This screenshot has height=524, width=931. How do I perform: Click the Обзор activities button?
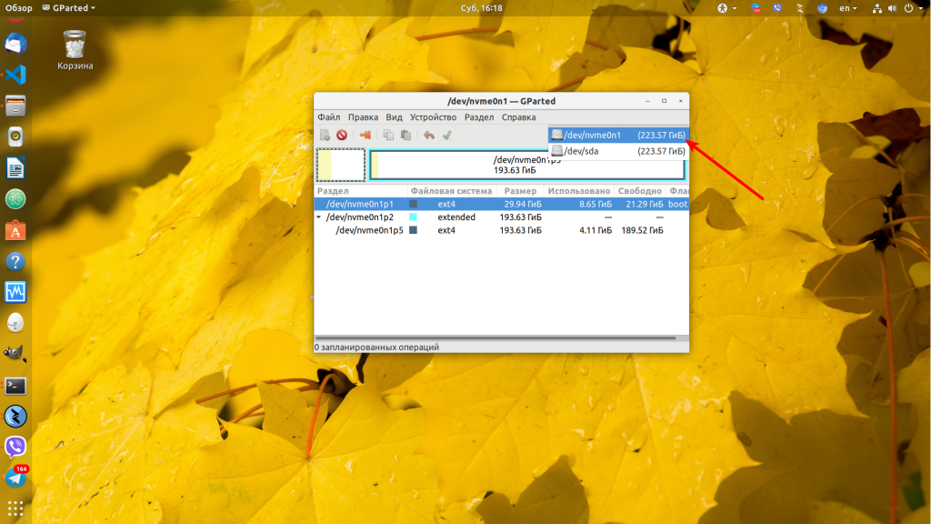point(19,8)
